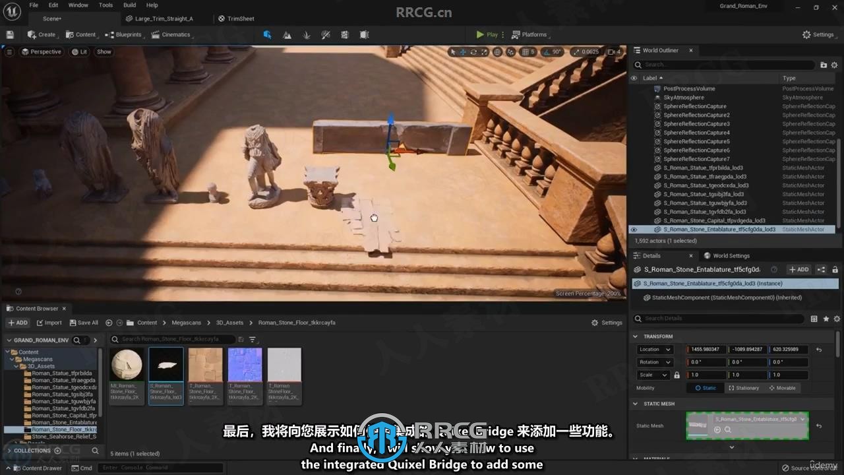Browse to Static Mesh asset icon
The image size is (844, 475).
click(728, 429)
